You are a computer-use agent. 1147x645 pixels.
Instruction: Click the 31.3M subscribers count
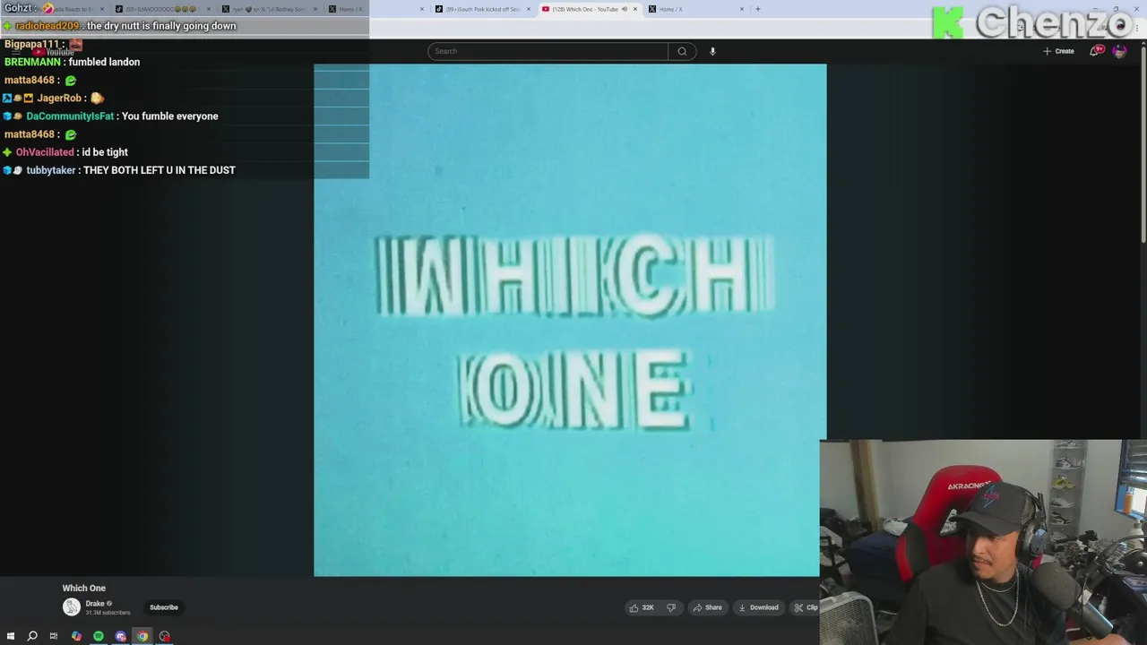coord(108,613)
